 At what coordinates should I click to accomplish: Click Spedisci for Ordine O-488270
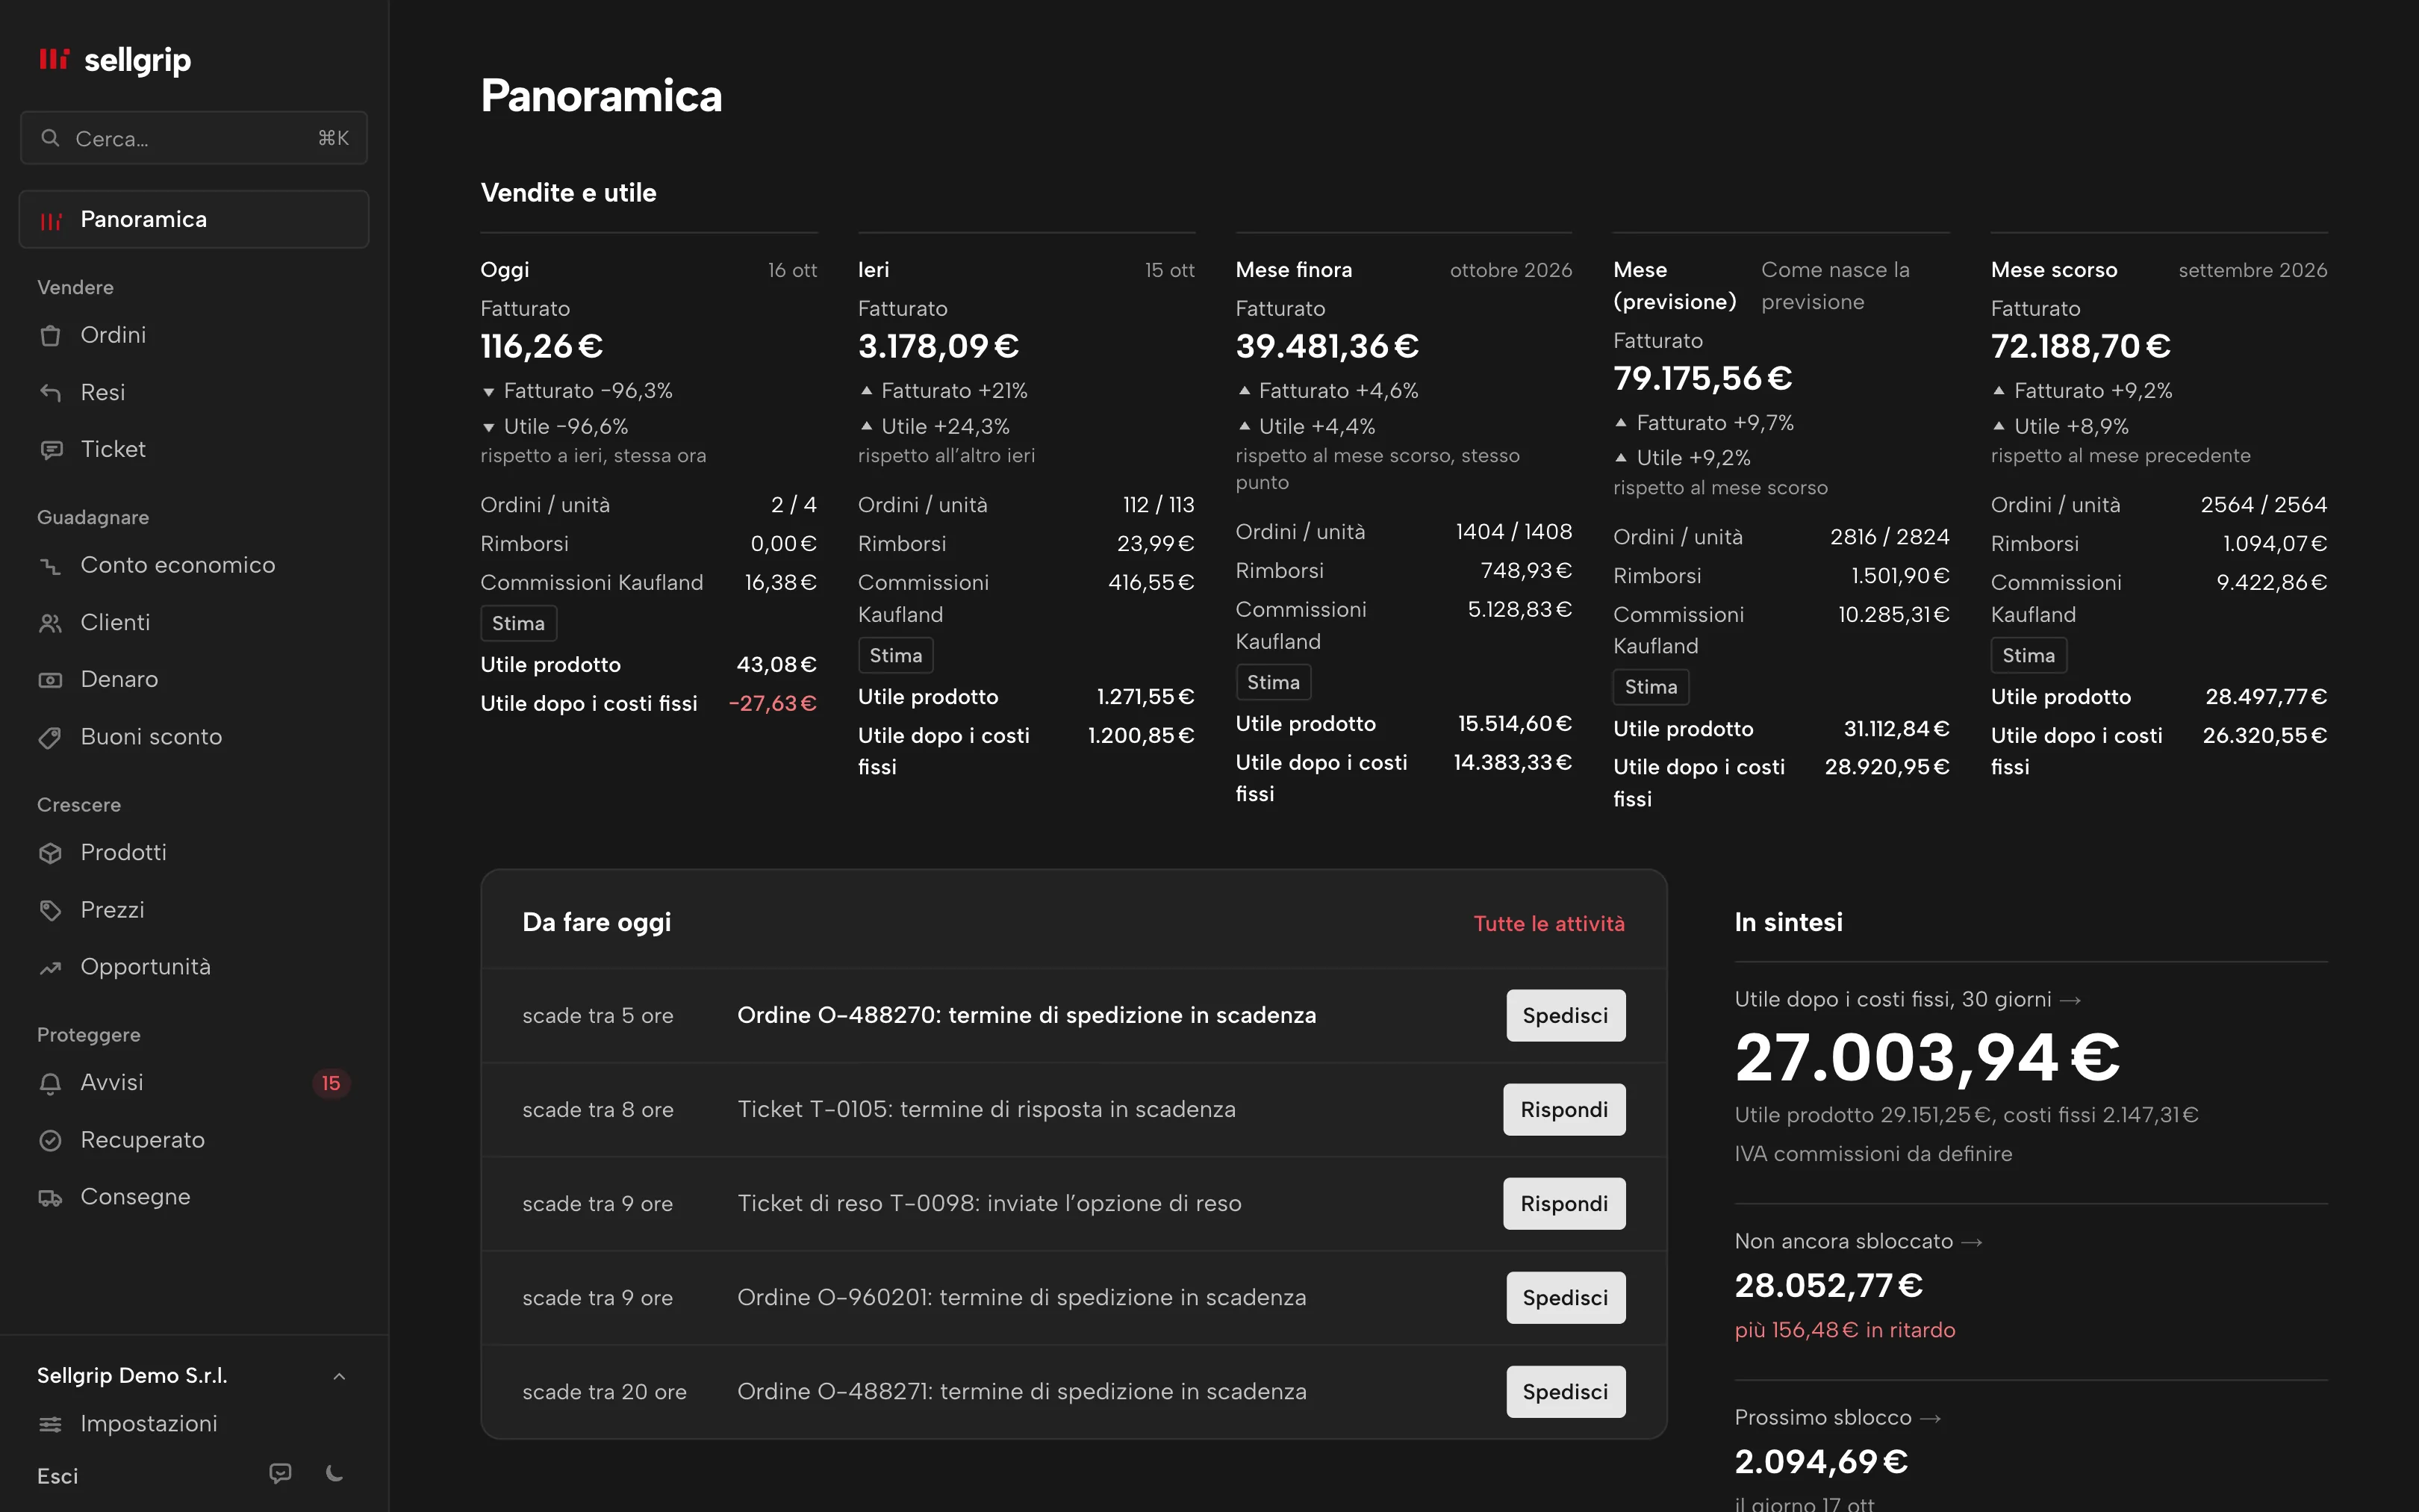point(1566,1015)
